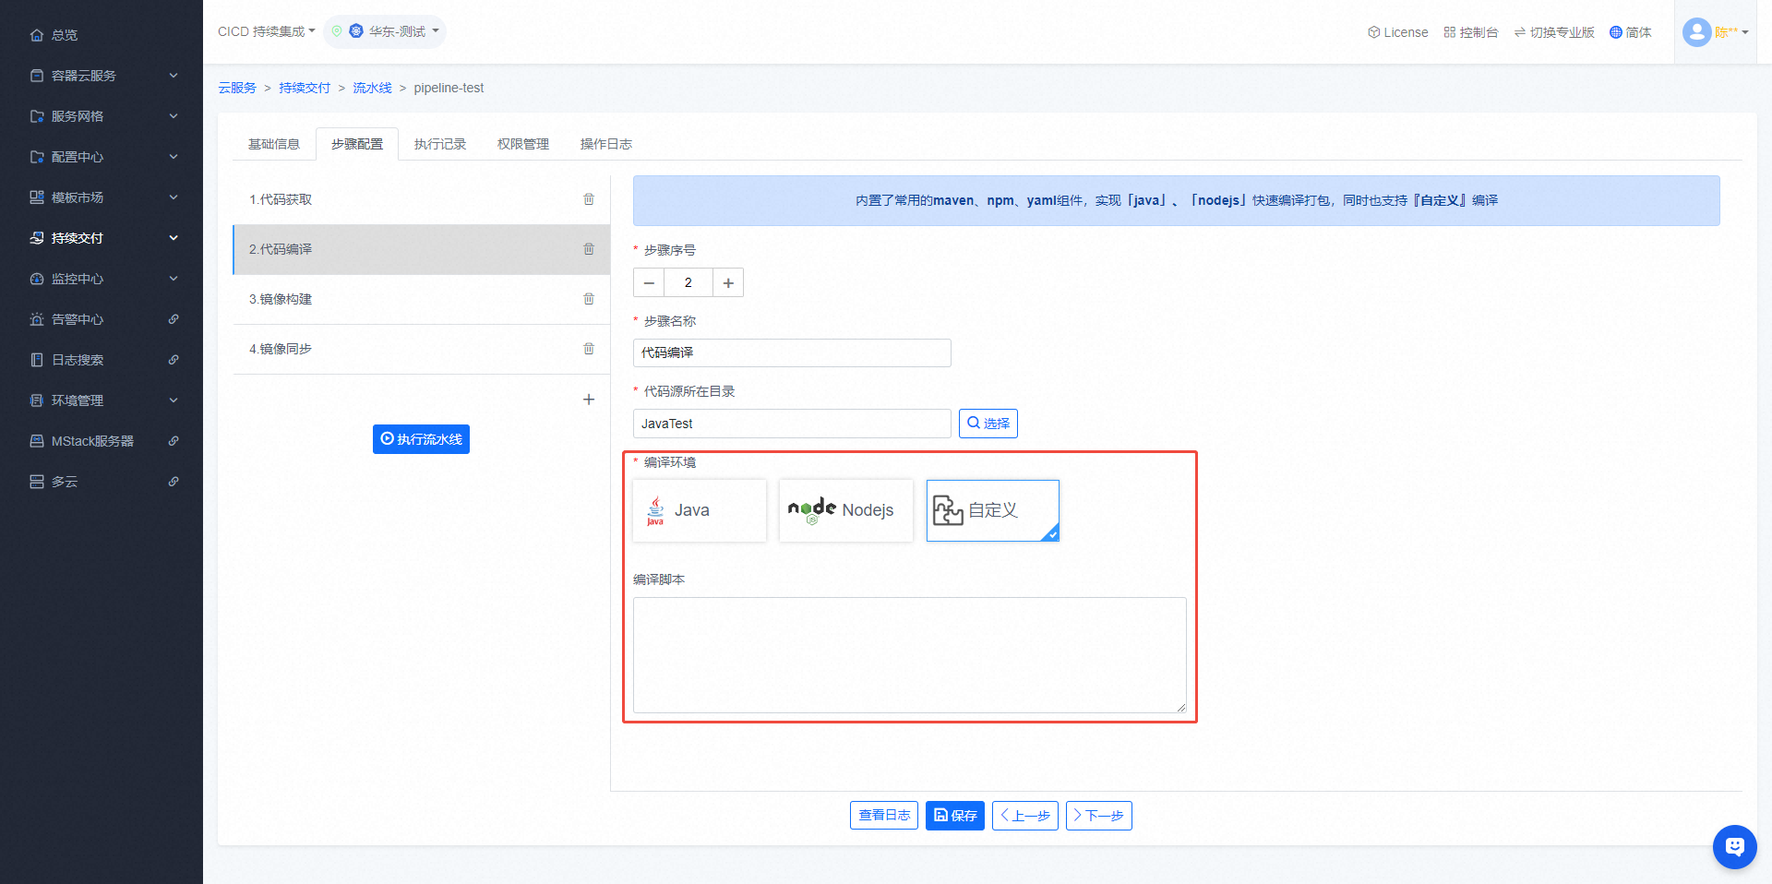Image resolution: width=1772 pixels, height=884 pixels.
Task: Click into the 编译脚本 text area
Action: [909, 654]
